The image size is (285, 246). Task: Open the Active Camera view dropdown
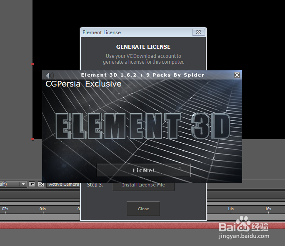tap(63, 184)
